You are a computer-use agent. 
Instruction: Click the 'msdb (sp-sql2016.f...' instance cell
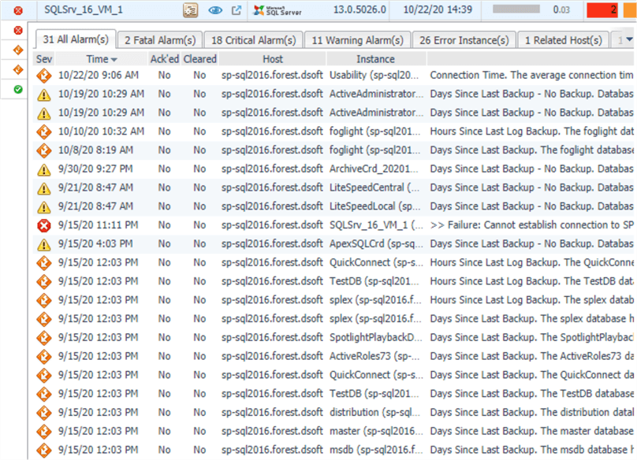tap(376, 450)
